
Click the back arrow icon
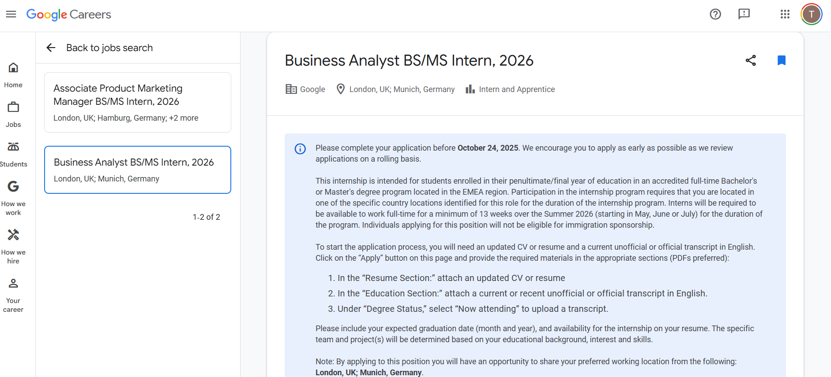tap(51, 48)
